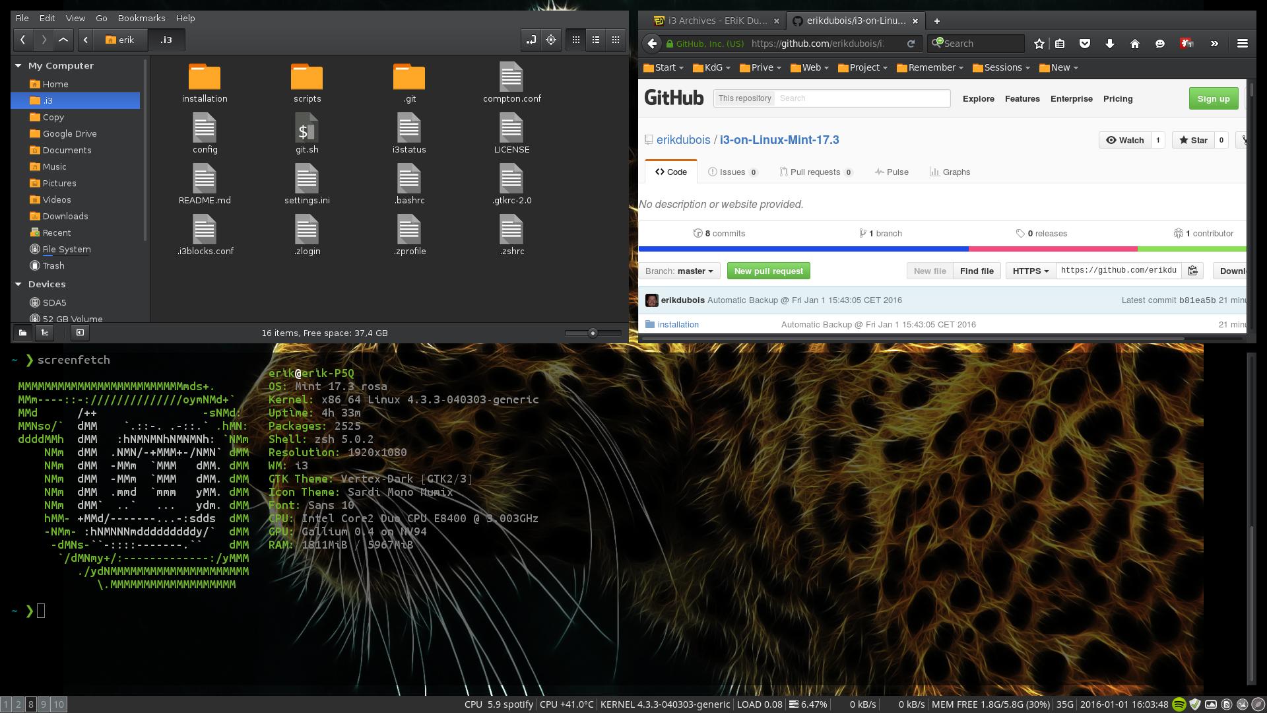Viewport: 1267px width, 713px height.
Task: Click New pull request button
Action: coord(767,271)
